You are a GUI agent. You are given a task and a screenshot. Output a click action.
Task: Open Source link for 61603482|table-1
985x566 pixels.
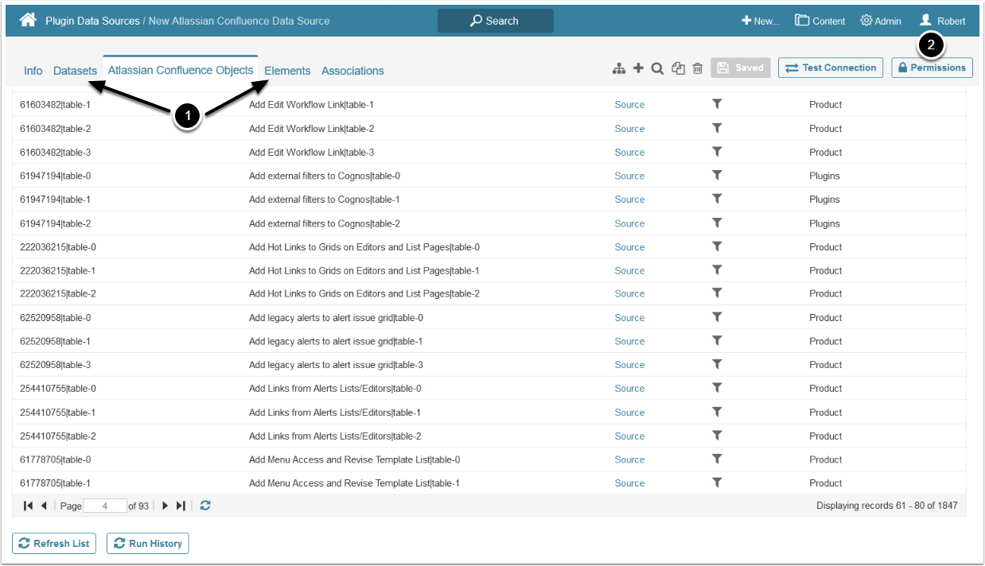tap(629, 104)
